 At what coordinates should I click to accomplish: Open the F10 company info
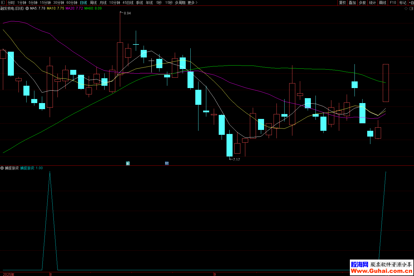(393, 3)
